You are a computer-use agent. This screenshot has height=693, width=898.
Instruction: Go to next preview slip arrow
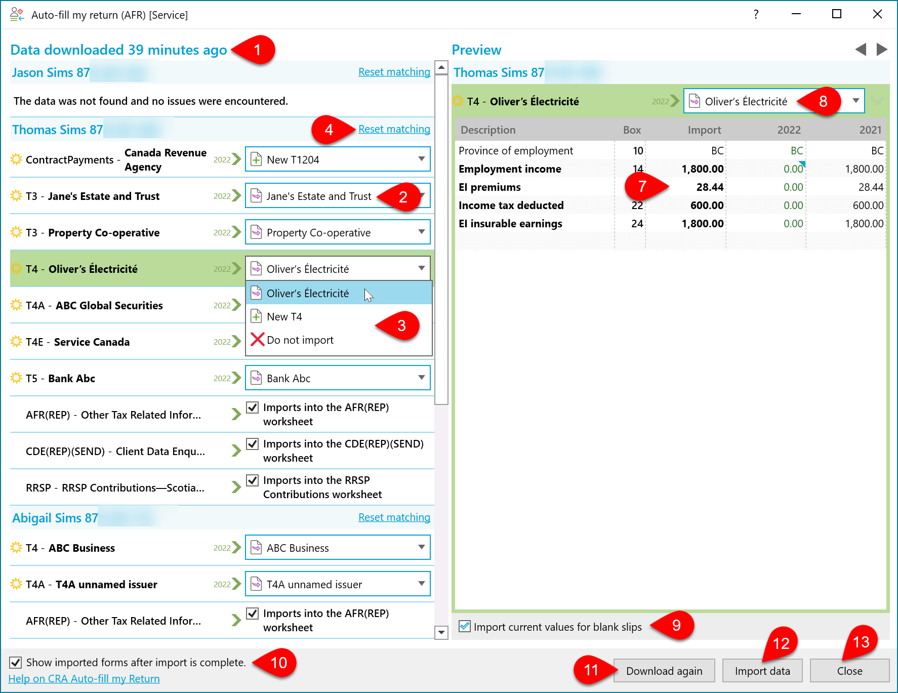(882, 49)
